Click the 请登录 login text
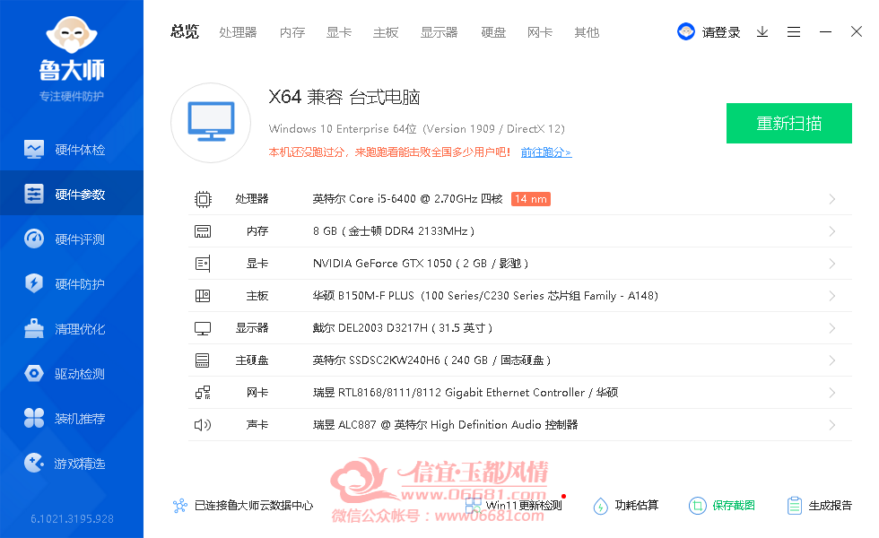The width and height of the screenshot is (879, 538). 721,32
